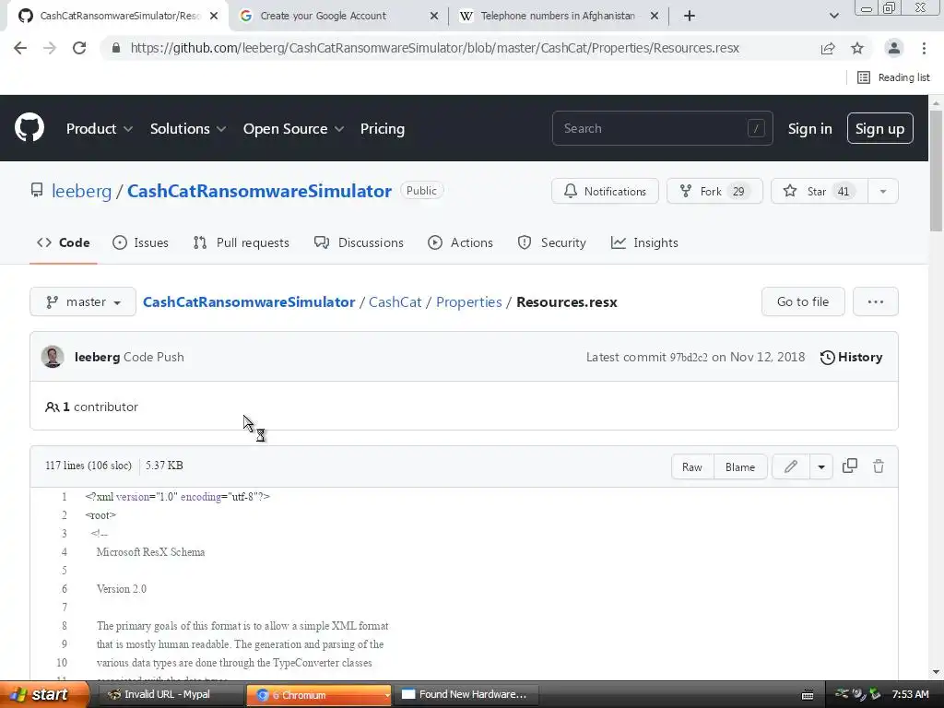Open the Insights tab
Viewport: 944px width, 708px height.
coord(644,242)
